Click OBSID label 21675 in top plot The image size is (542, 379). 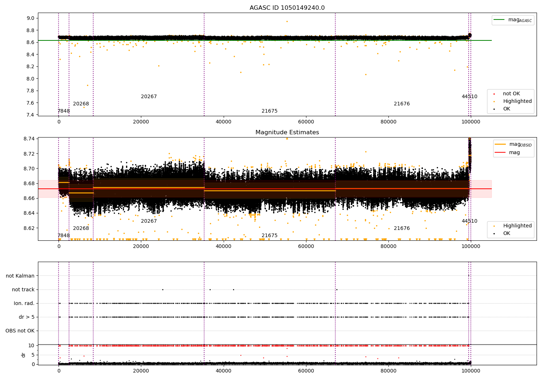pos(270,111)
